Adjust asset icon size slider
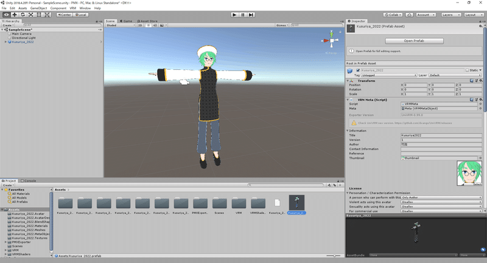 click(x=334, y=256)
